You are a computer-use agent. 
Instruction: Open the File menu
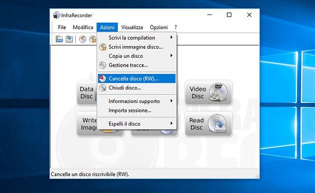coord(62,27)
